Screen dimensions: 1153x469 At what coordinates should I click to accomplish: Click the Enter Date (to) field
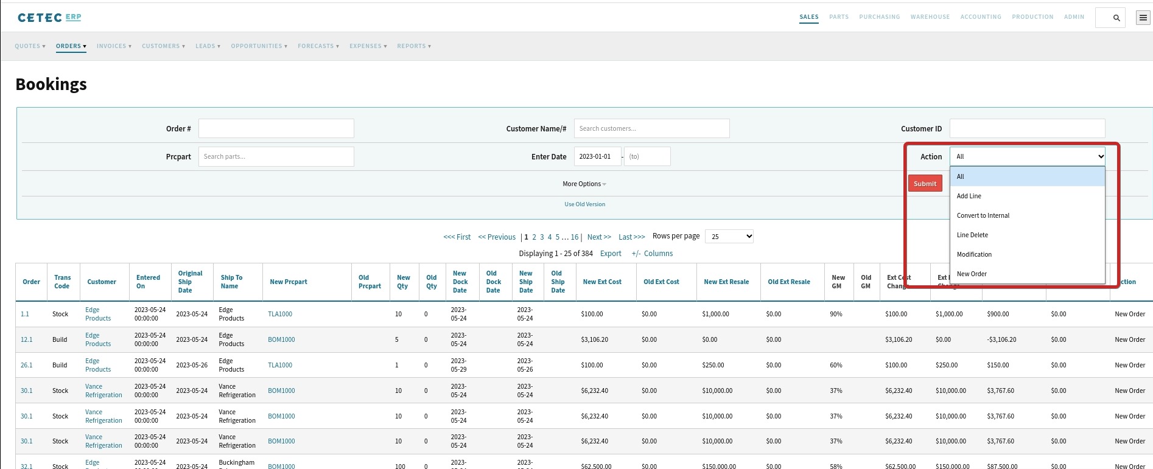647,156
